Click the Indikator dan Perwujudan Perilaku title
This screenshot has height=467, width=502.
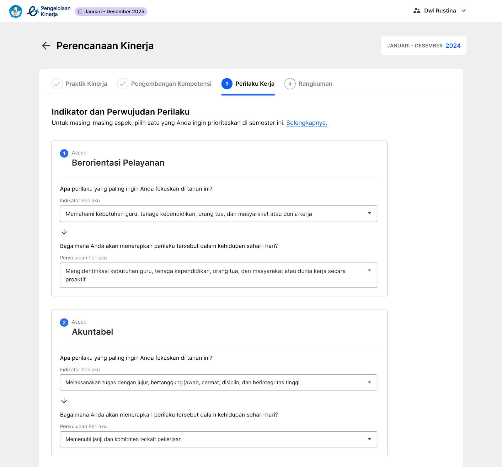120,112
